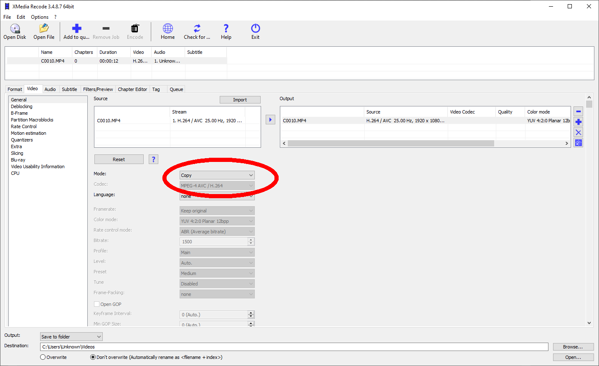Click the Exit power icon
599x366 pixels.
point(255,28)
